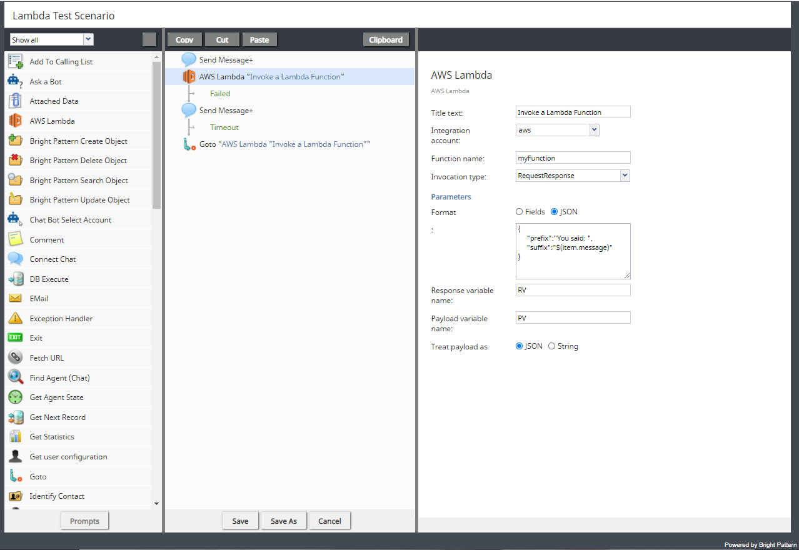The height and width of the screenshot is (550, 799).
Task: Click the Exception Handler warning icon
Action: point(16,318)
